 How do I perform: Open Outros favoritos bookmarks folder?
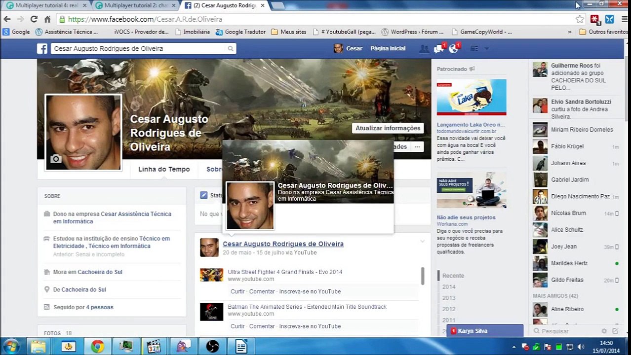pos(603,32)
